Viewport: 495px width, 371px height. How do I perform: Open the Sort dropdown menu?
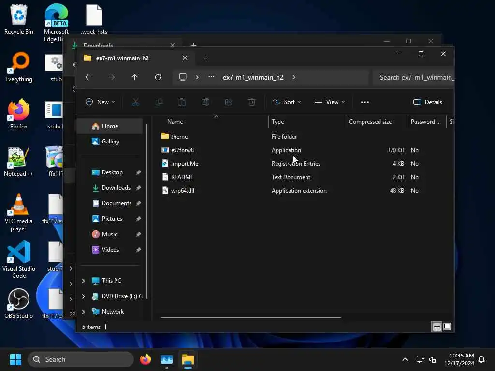287,102
